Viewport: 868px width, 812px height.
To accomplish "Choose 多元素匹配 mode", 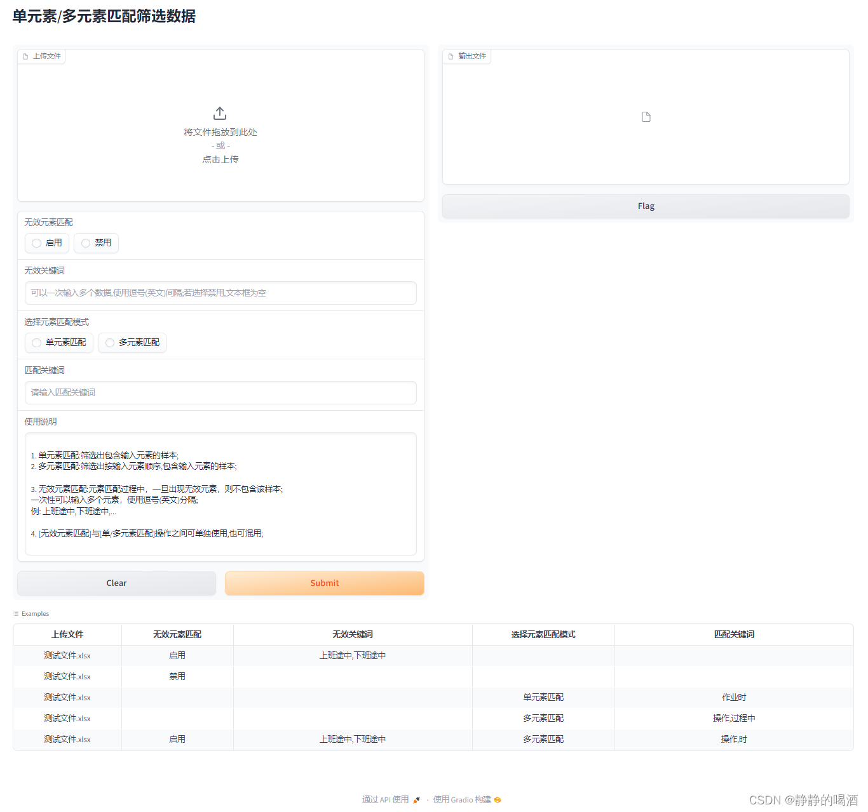I will coord(132,343).
